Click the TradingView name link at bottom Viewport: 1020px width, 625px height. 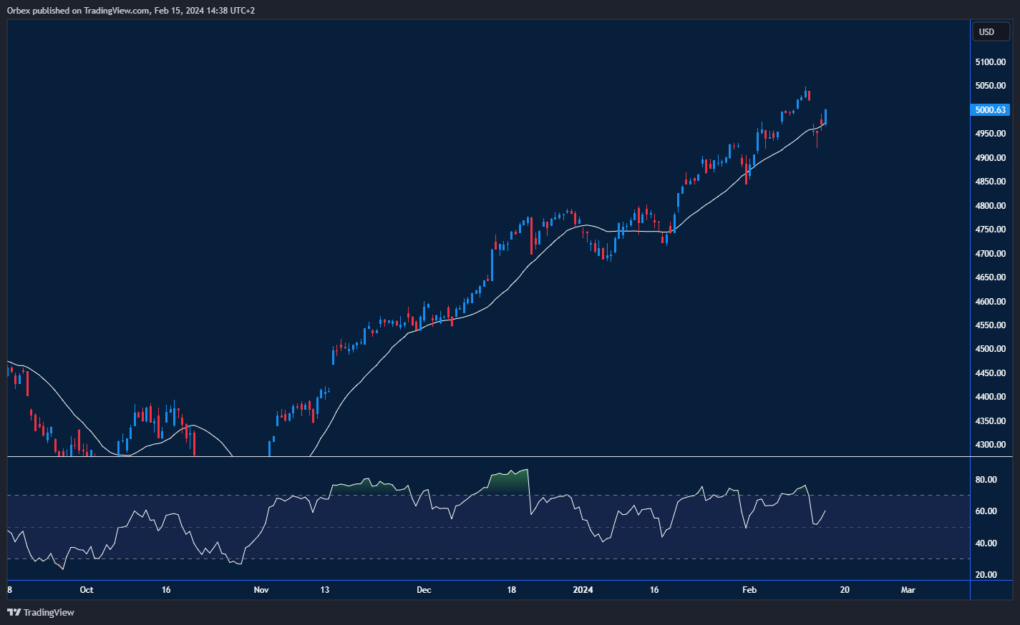click(48, 612)
